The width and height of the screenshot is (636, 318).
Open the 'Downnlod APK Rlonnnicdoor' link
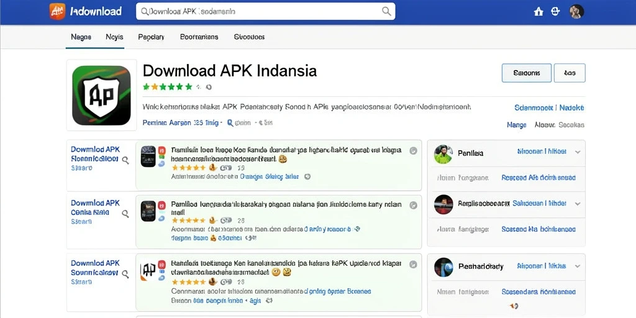(x=95, y=154)
